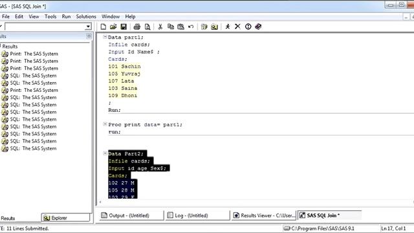Restore the SAS main window
This screenshot has width=414, height=233.
[x=401, y=5]
